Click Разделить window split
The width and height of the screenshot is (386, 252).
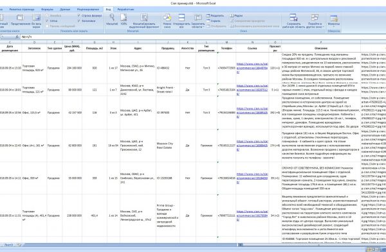click(215, 15)
